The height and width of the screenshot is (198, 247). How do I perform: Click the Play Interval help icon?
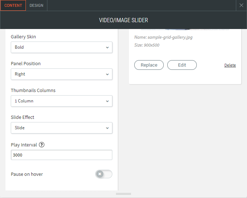click(x=42, y=145)
